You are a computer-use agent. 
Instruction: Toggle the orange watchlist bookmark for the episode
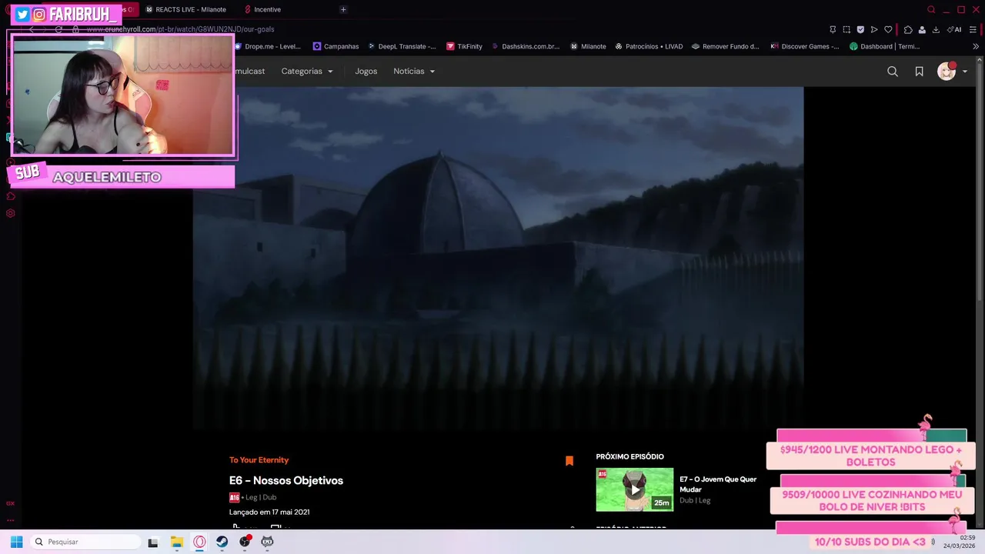click(569, 461)
